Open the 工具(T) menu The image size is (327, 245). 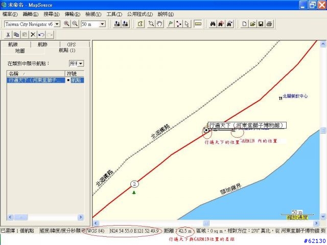pyautogui.click(x=114, y=14)
